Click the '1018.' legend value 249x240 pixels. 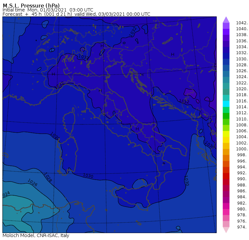click(242, 95)
